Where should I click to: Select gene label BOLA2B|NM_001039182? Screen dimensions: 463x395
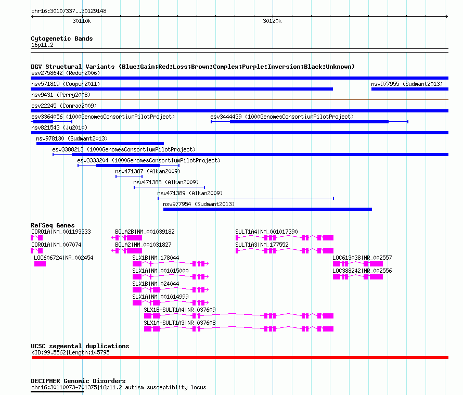point(145,232)
